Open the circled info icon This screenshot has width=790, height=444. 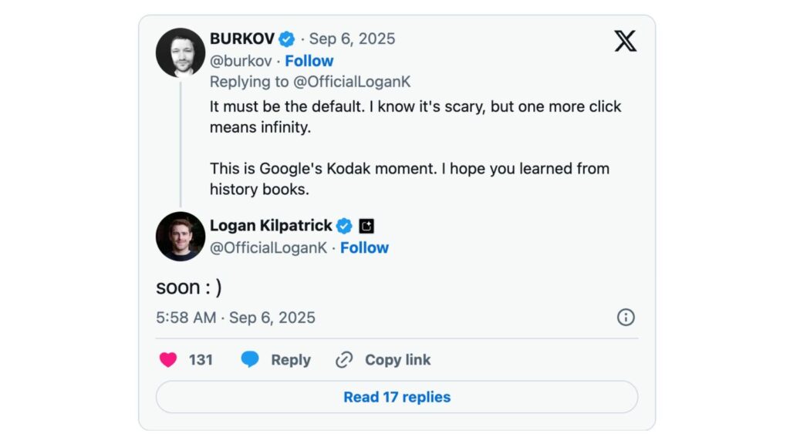pyautogui.click(x=626, y=318)
